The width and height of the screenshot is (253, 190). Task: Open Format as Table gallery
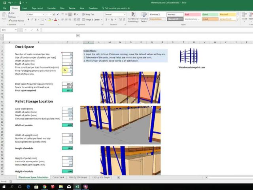pyautogui.click(x=144, y=17)
